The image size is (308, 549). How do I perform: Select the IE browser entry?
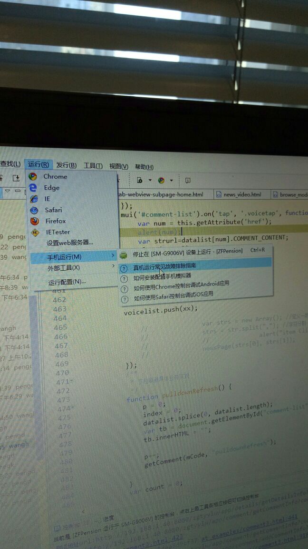coord(47,199)
